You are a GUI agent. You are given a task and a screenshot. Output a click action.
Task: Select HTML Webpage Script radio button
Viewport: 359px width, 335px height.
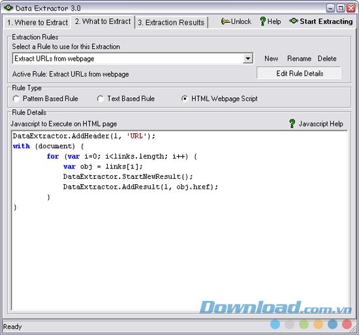185,99
